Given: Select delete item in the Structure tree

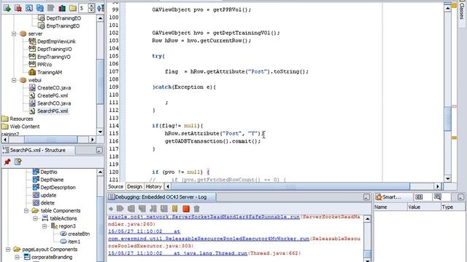Looking at the screenshot, I should (x=47, y=203).
